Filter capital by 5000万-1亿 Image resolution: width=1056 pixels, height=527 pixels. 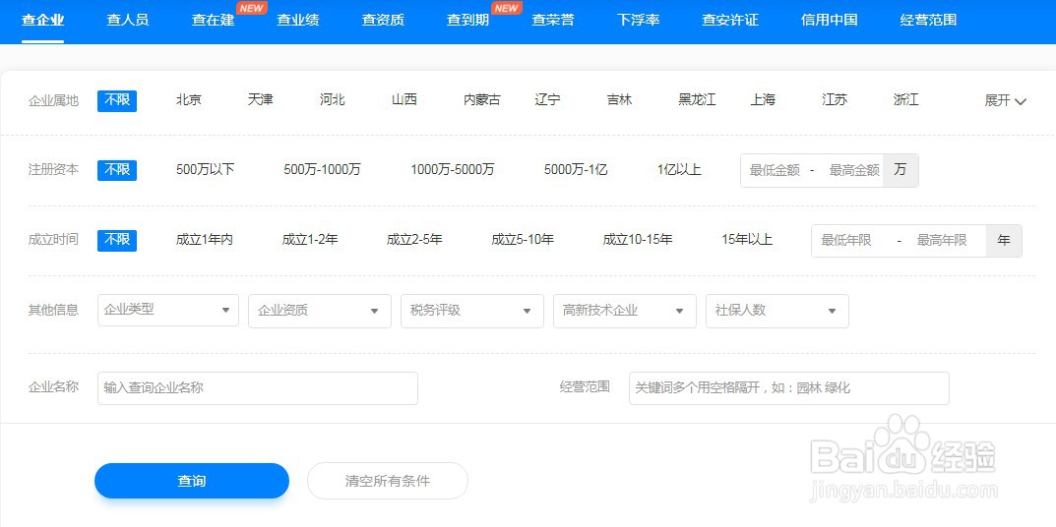click(x=576, y=170)
